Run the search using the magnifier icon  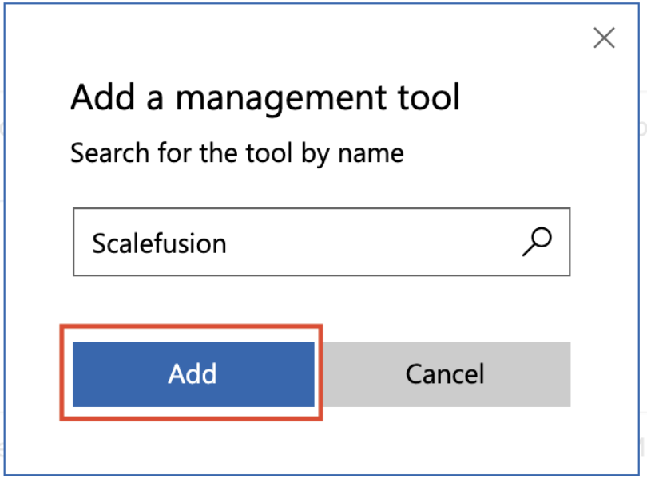(x=537, y=242)
